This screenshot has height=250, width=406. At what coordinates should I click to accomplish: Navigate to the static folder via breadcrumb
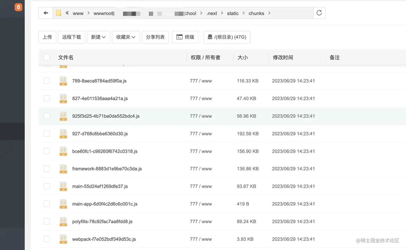[233, 13]
